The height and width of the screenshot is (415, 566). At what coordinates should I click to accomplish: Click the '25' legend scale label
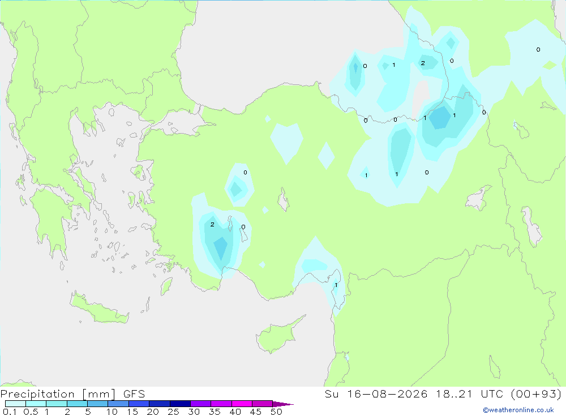click(x=173, y=412)
